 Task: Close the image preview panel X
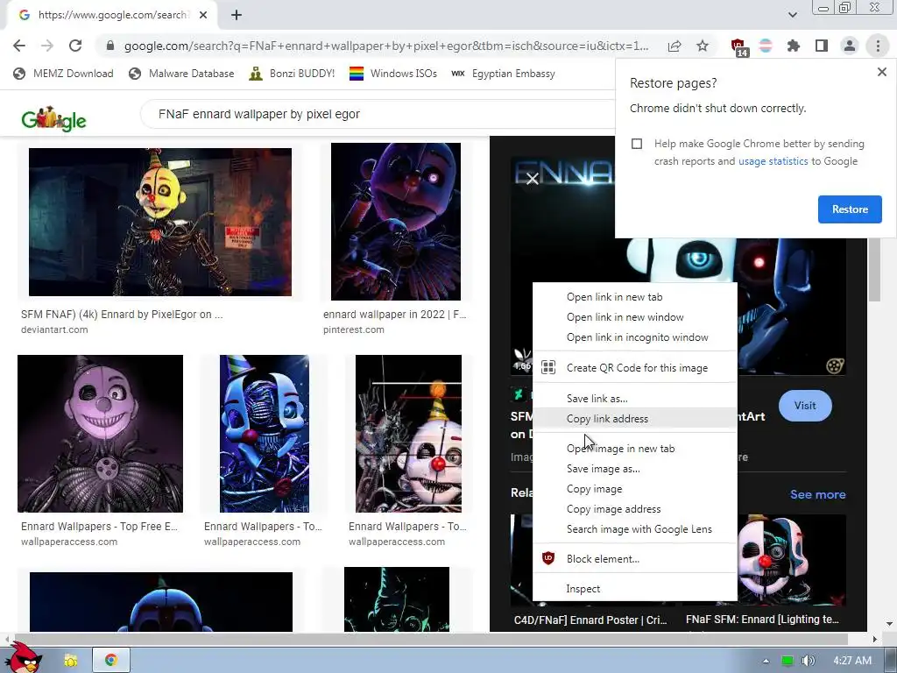pyautogui.click(x=532, y=179)
